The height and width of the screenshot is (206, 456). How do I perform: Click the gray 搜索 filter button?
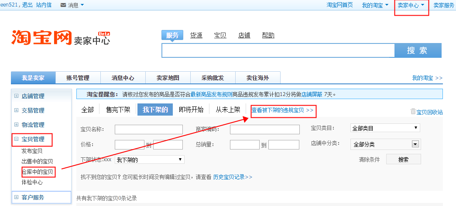coord(403,159)
